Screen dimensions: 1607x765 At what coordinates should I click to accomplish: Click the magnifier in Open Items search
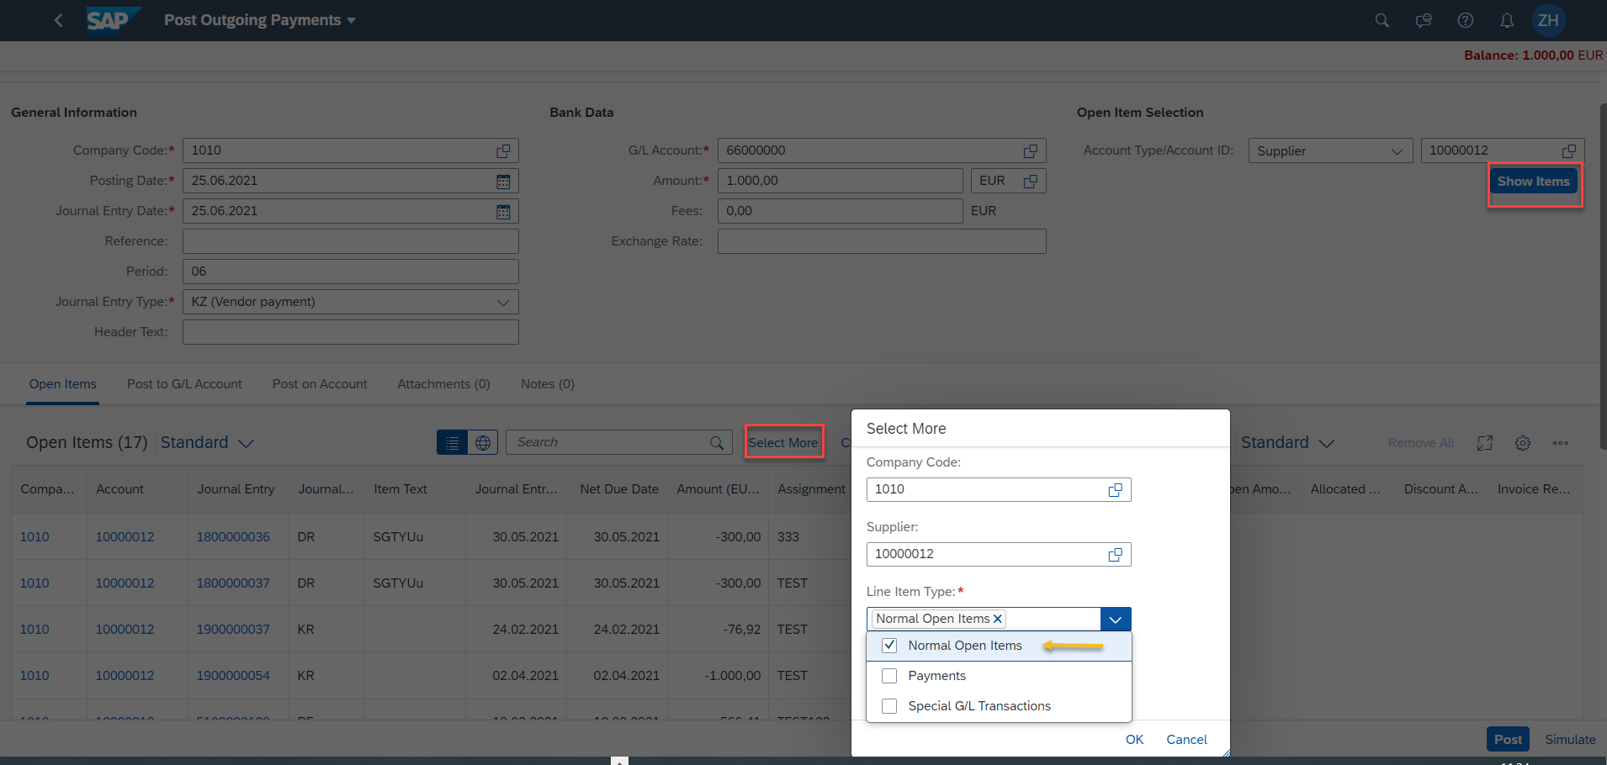click(716, 442)
